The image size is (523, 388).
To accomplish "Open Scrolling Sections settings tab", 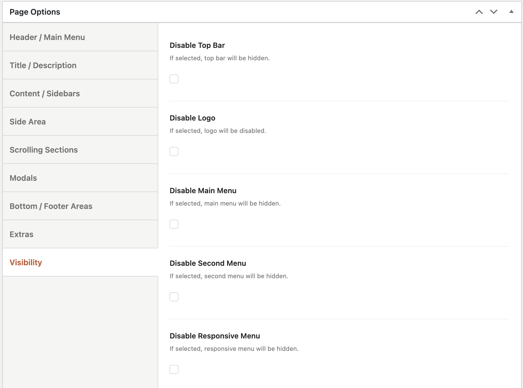I will coord(44,150).
